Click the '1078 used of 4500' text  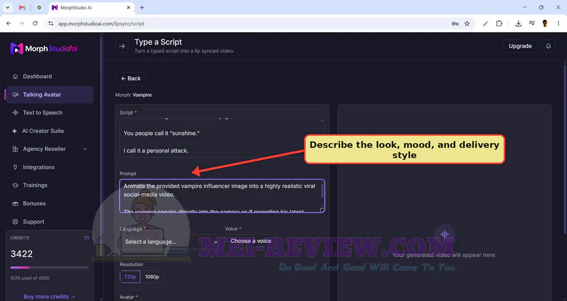[x=30, y=278]
